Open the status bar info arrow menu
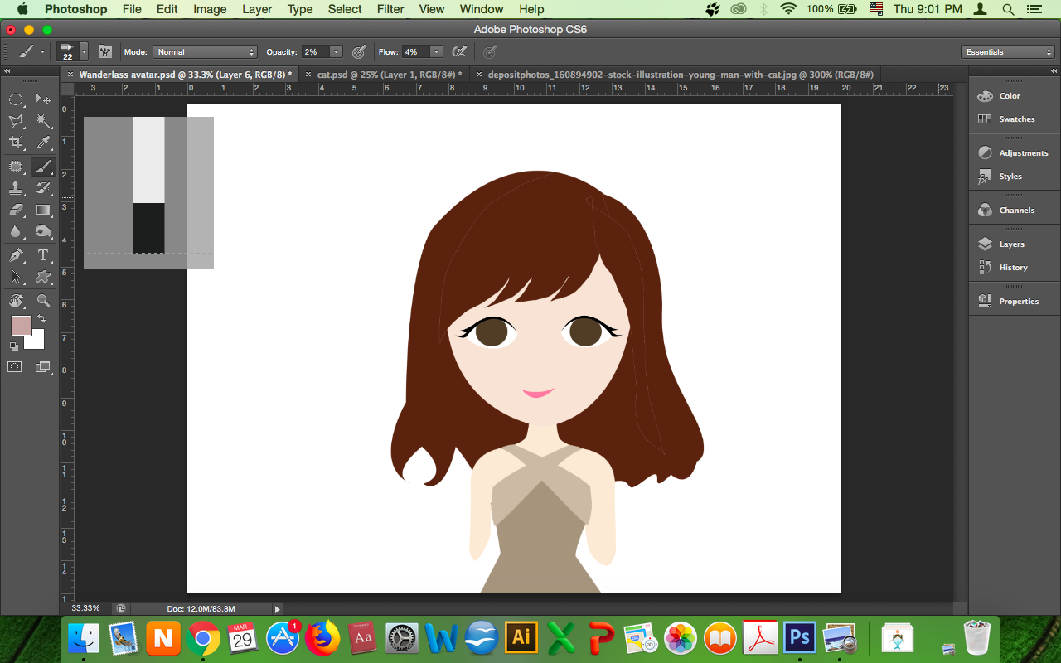This screenshot has height=663, width=1061. pyautogui.click(x=278, y=608)
